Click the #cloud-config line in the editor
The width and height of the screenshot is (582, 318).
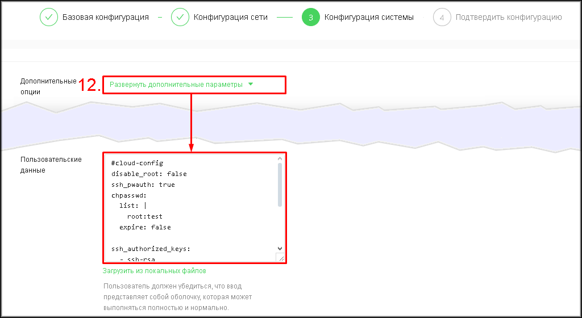click(137, 163)
